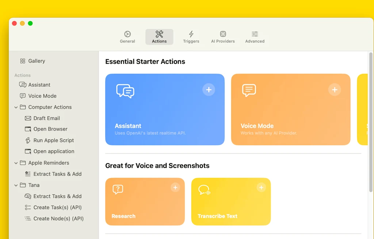
Task: Click the AI Providers chip icon
Action: point(223,34)
